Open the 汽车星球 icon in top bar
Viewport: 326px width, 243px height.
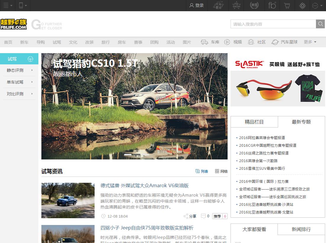pos(218,5)
